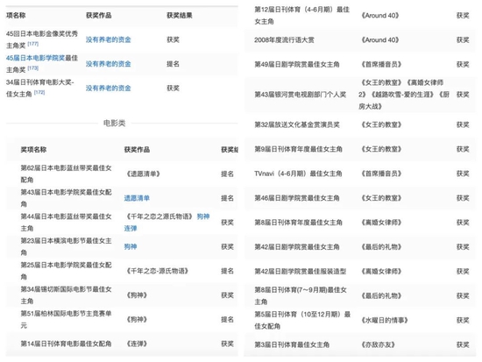Select 《女王的教室》 in 第32届放送文化基金赏 row
The image size is (482, 362).
381,124
